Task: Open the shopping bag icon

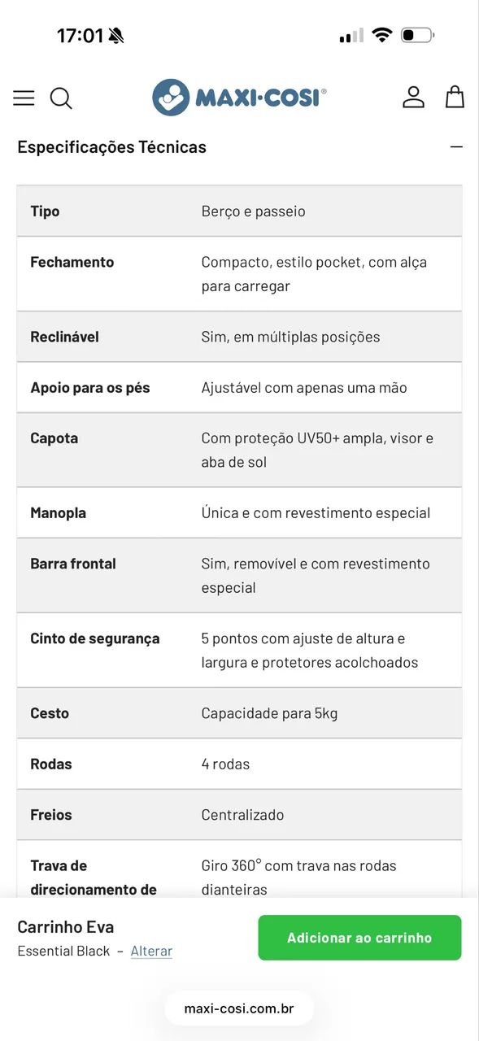Action: pyautogui.click(x=455, y=98)
